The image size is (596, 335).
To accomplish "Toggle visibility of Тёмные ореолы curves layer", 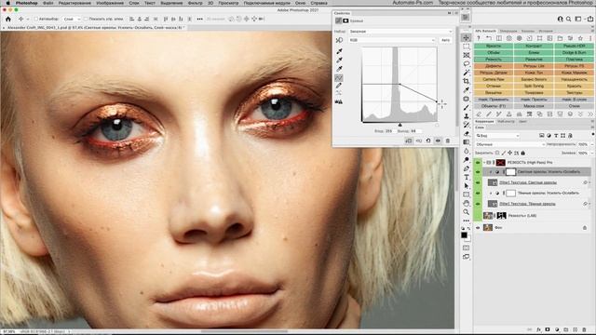I will (x=478, y=194).
